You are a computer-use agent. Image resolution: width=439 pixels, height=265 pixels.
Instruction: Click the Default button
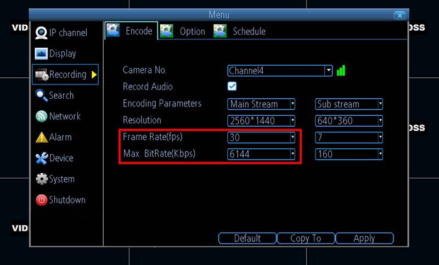point(247,238)
